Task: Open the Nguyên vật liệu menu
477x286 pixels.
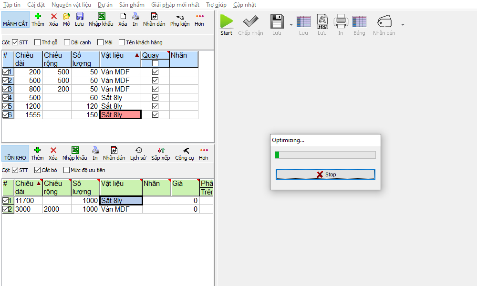Action: [71, 5]
